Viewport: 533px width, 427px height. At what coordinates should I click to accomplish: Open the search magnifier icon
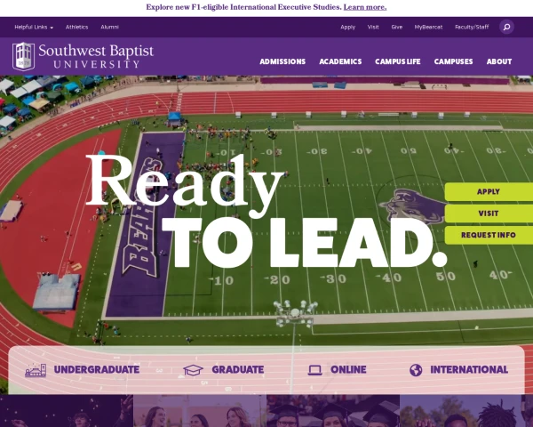tap(506, 27)
